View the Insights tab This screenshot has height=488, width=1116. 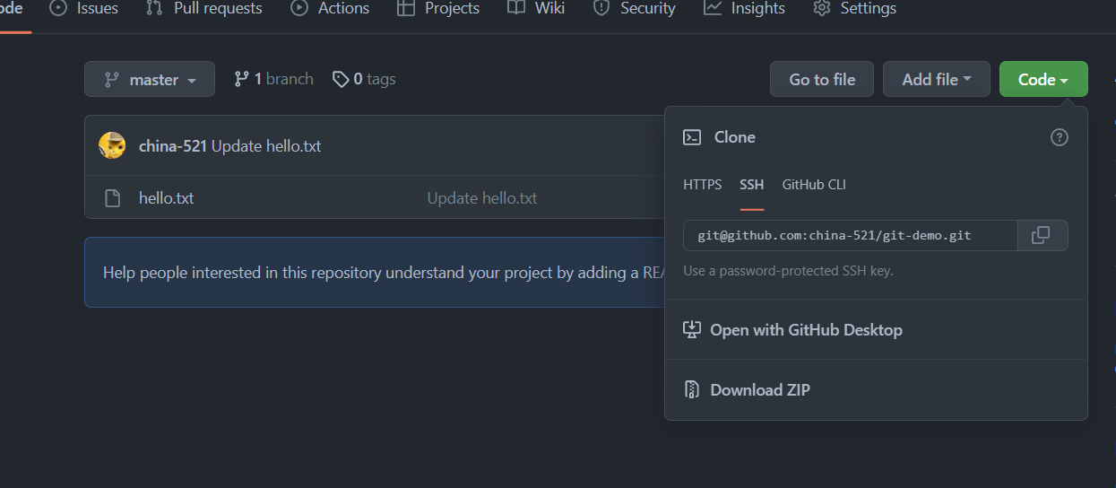click(744, 8)
